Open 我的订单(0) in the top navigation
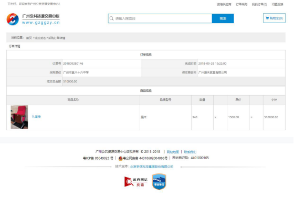294x197 pixels. (259, 4)
